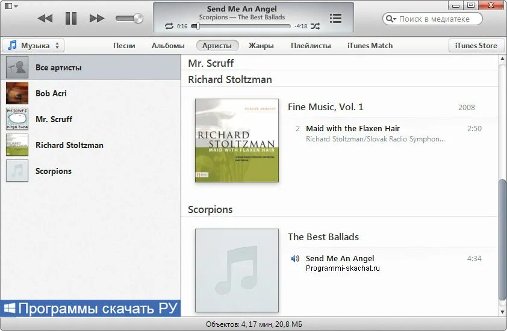Viewport: 507px width, 331px height.
Task: Select Scorpions in the artist sidebar
Action: click(90, 171)
